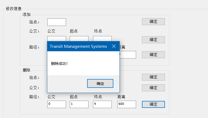Image resolution: width=208 pixels, height=118 pixels.
Task: Click the 起点 field in 添加 公交 row
Action: pyautogui.click(x=79, y=38)
